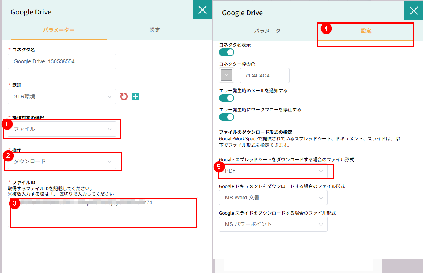Select 設定 tab in right panel

point(366,31)
